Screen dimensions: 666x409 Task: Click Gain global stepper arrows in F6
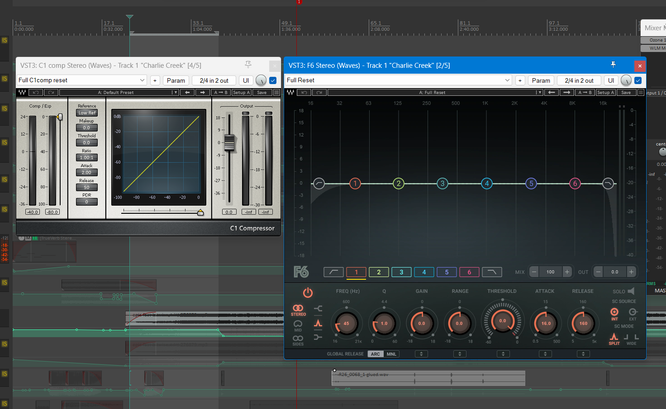pyautogui.click(x=421, y=354)
